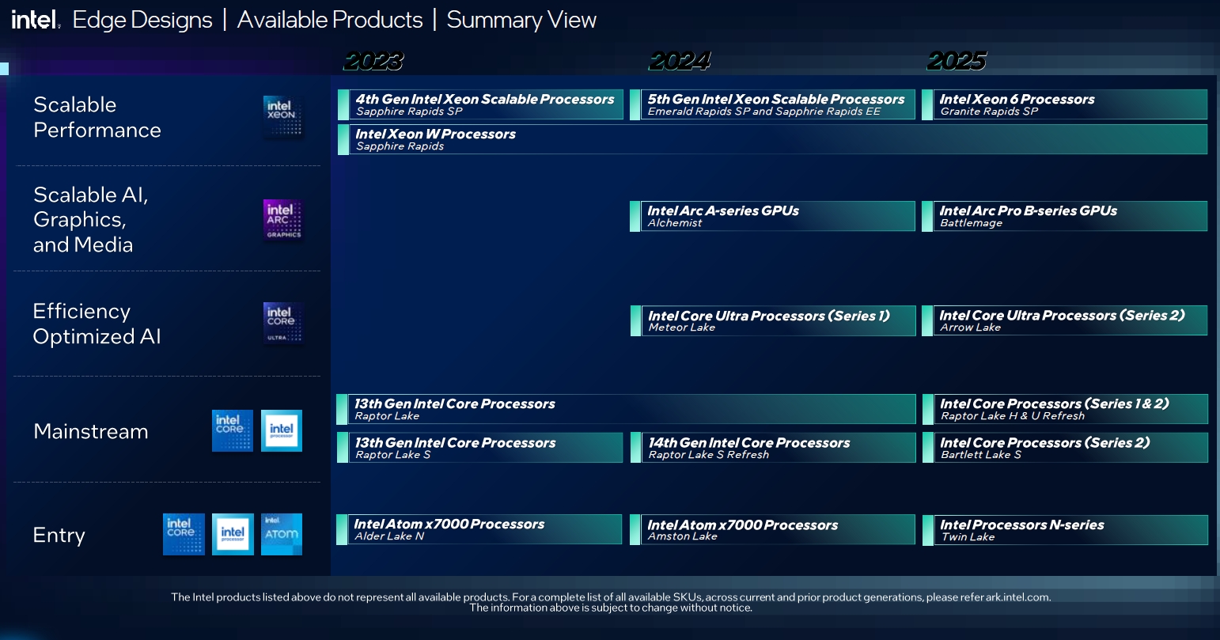Click the Intel Atom badge in Entry row
1220x640 pixels.
point(282,534)
